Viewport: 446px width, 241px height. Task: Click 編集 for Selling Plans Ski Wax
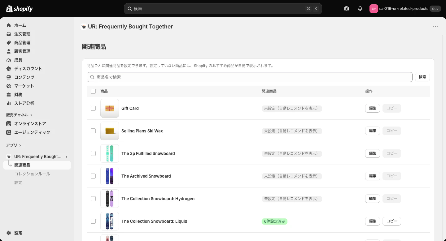pos(373,131)
